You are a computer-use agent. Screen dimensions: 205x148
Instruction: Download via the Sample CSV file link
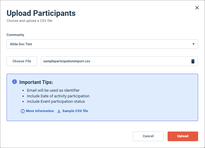point(75,111)
